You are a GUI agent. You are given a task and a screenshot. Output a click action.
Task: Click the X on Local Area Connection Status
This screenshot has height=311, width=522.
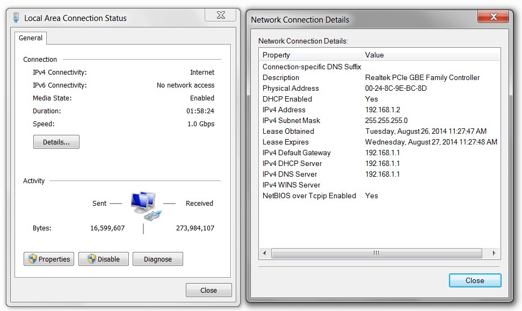(x=221, y=15)
